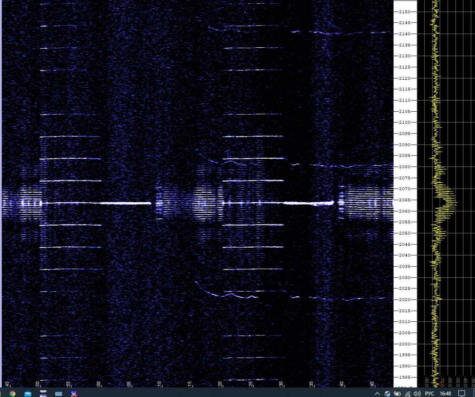Open the clock showing 16:48
The image size is (475, 397).
point(445,394)
